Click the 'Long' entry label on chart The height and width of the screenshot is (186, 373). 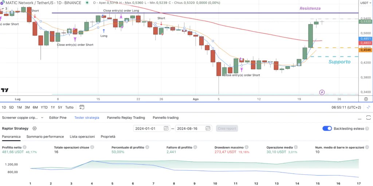pos(104,36)
